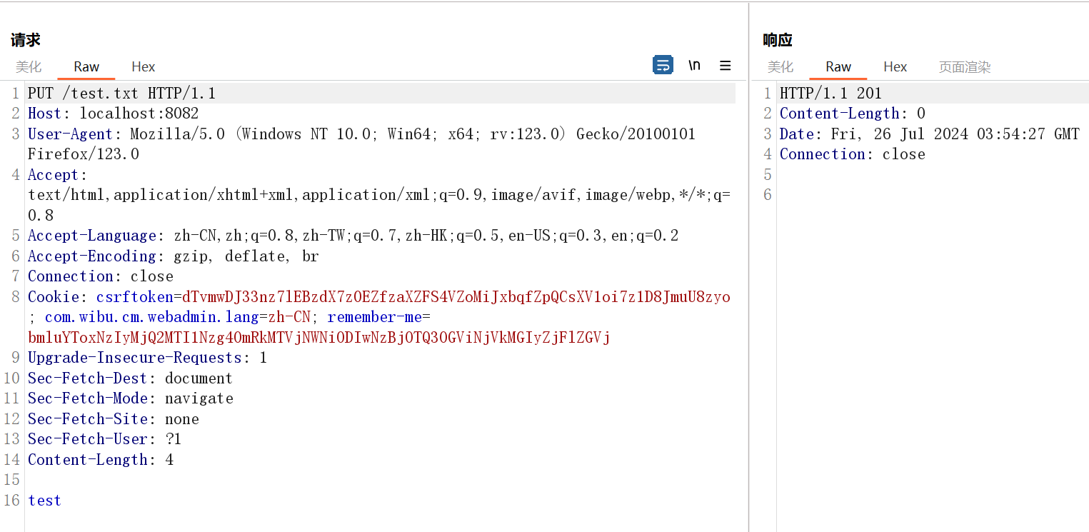This screenshot has height=532, width=1089.
Task: Click the 'Accept-Encoding: gzip, deflate, br' line
Action: (x=174, y=256)
